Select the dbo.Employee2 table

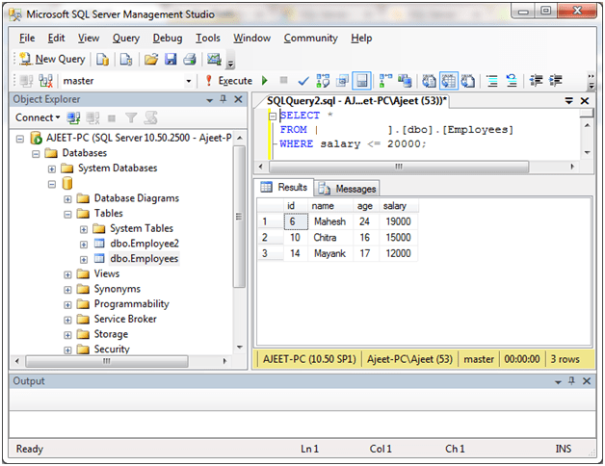coord(144,244)
